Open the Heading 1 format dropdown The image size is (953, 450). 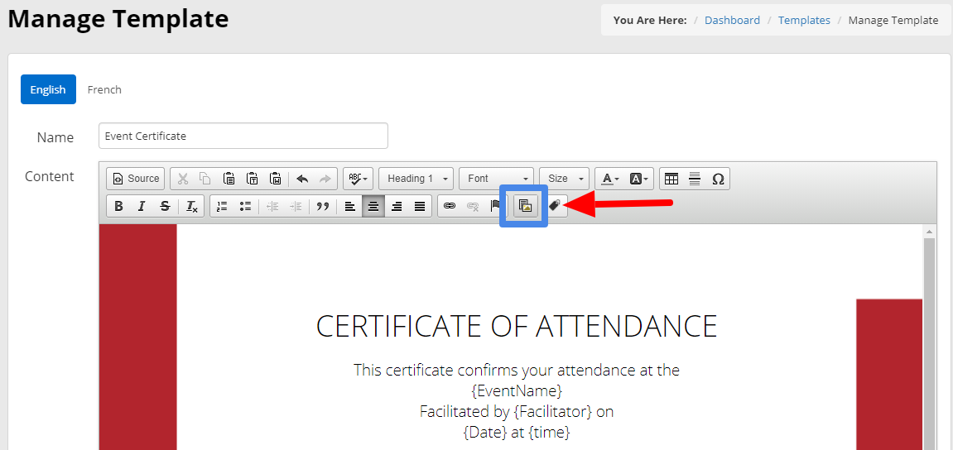coord(416,179)
